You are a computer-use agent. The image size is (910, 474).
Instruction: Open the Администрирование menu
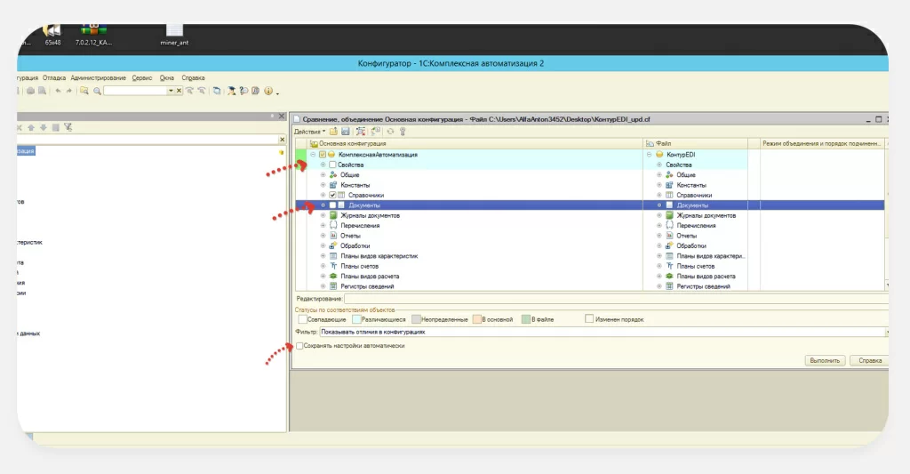coord(98,78)
